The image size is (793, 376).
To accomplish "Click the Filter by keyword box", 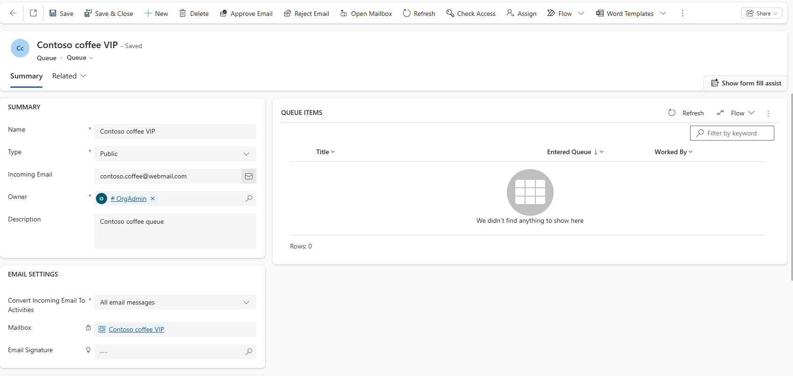I will [732, 133].
